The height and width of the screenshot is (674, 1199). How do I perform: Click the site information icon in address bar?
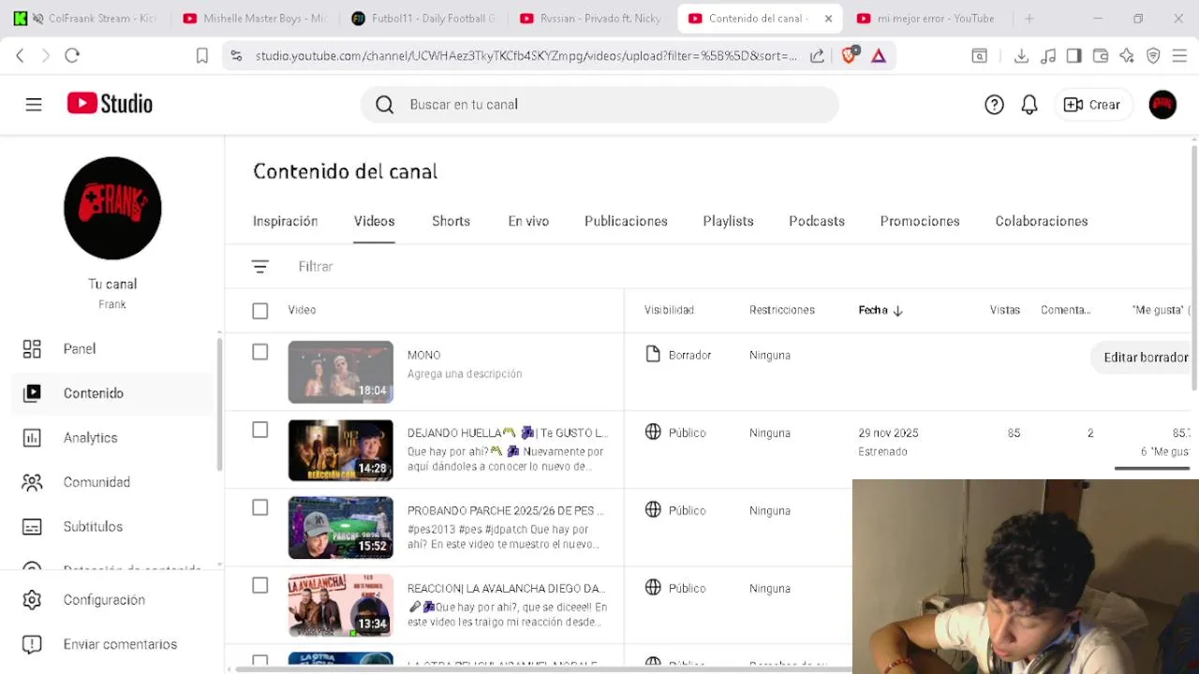[x=236, y=55]
